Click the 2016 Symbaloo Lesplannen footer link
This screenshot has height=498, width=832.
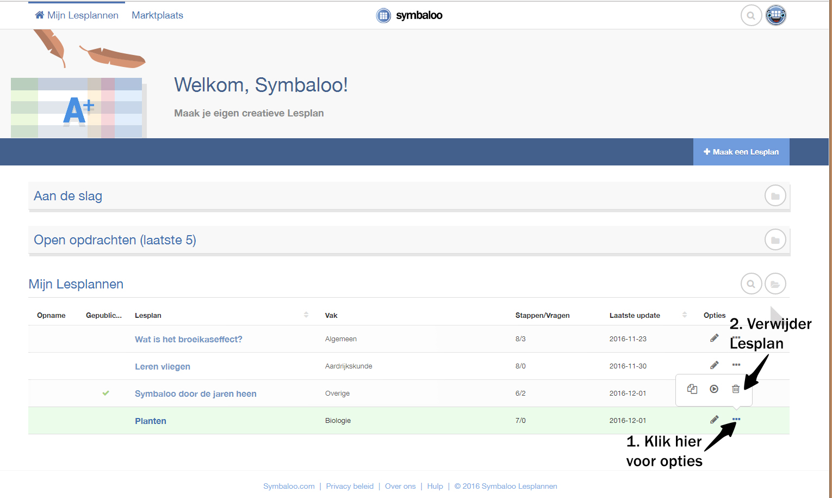[x=506, y=486]
